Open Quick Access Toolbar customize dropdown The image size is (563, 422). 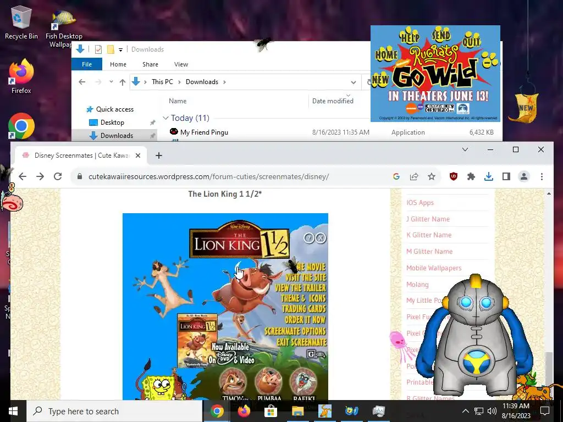(120, 49)
